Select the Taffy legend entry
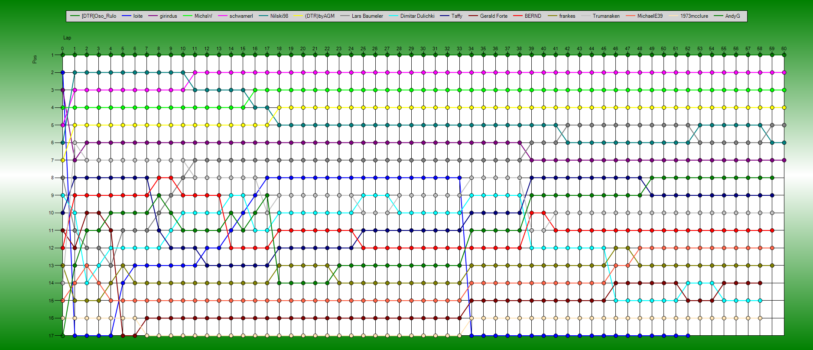 pyautogui.click(x=451, y=16)
